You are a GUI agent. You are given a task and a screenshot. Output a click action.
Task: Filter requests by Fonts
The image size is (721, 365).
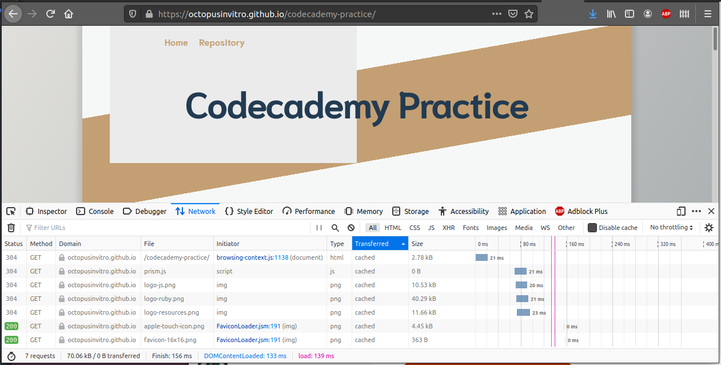click(471, 228)
